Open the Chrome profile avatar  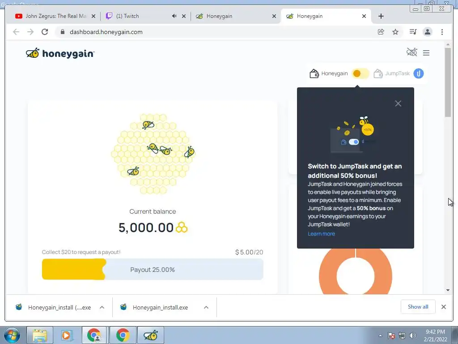tap(427, 32)
